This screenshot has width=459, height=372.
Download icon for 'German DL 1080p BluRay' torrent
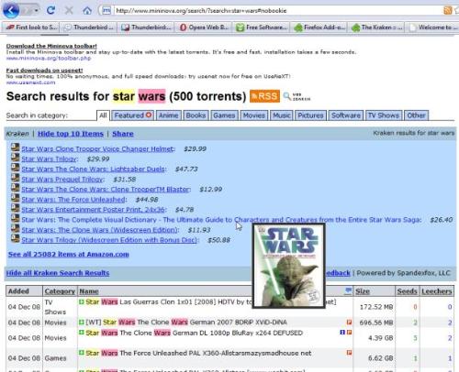(82, 333)
